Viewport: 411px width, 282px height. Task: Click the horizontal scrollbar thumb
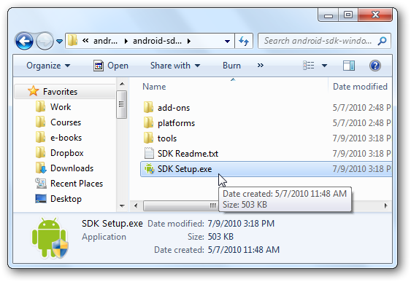point(180,206)
